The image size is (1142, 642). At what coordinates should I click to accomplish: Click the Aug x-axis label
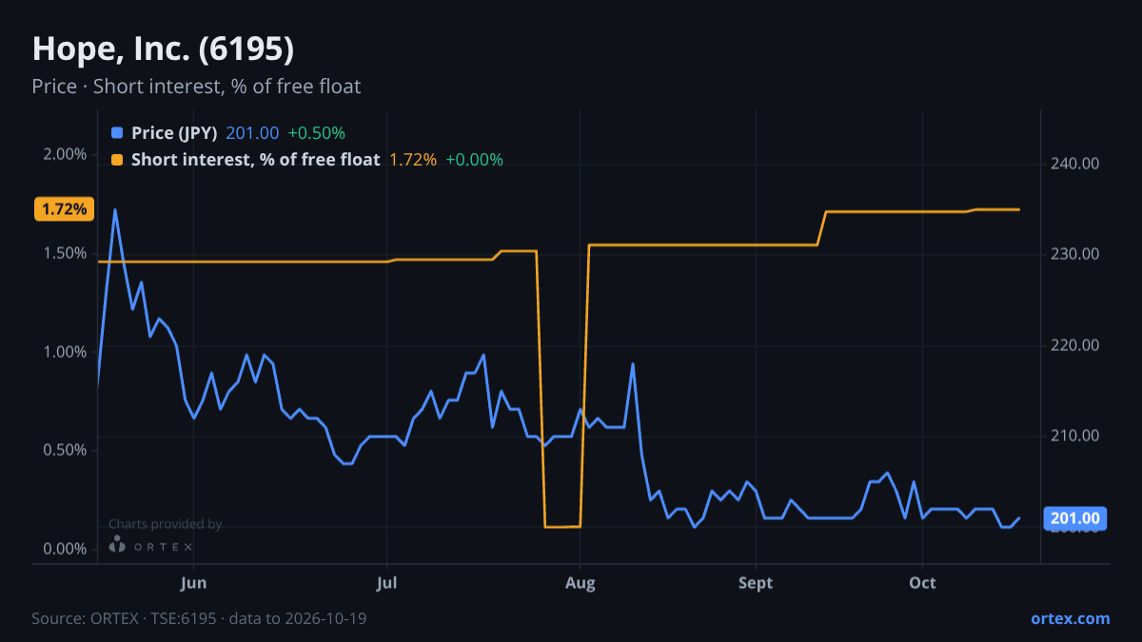580,582
